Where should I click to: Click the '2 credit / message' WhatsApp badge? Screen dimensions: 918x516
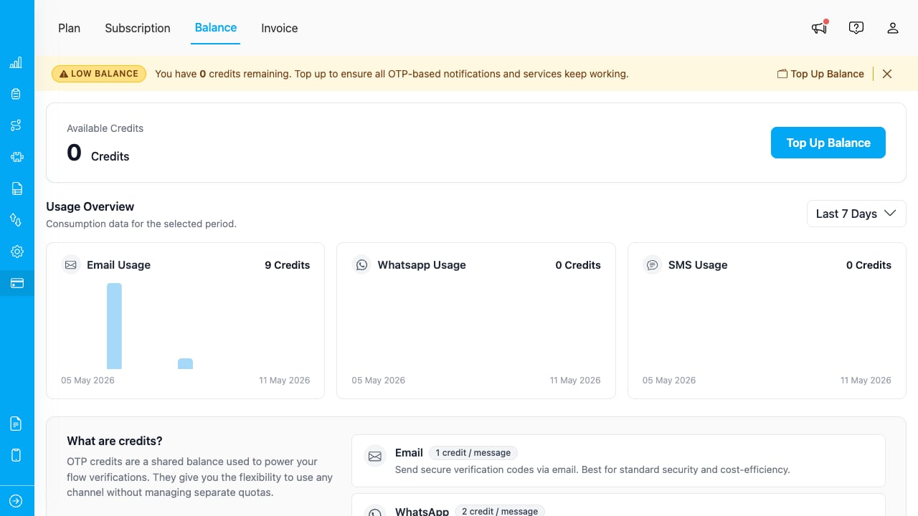point(500,511)
